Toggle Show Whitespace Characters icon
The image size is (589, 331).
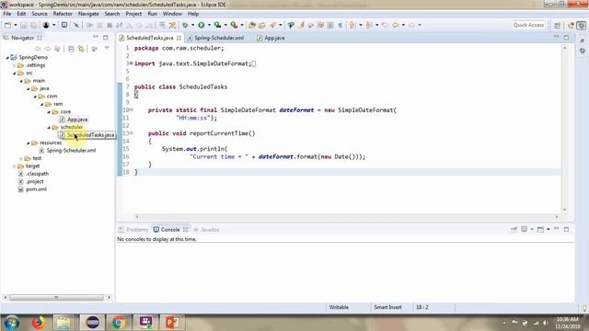click(x=341, y=25)
